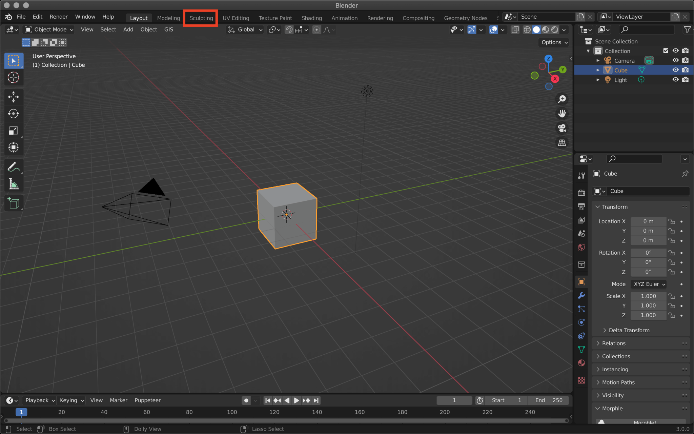This screenshot has width=694, height=434.
Task: Activate the Rotate tool
Action: coord(14,114)
